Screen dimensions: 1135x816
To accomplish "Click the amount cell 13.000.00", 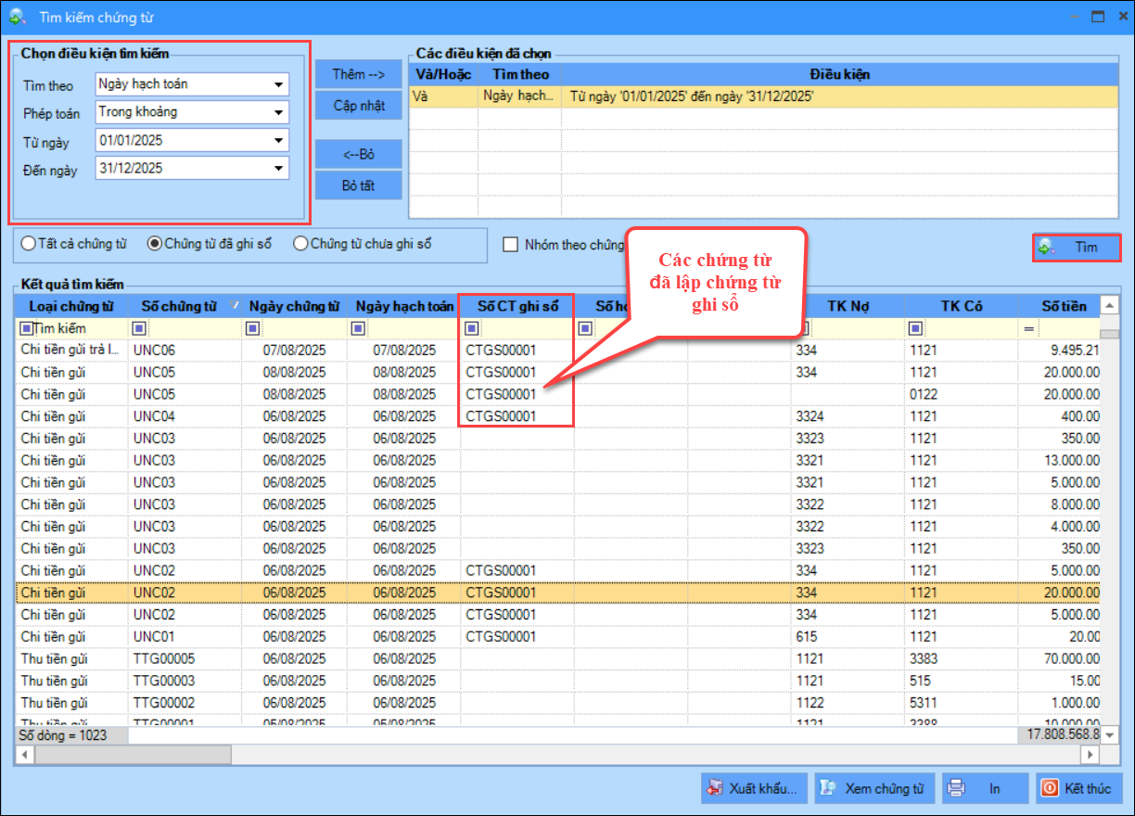I will [1058, 461].
